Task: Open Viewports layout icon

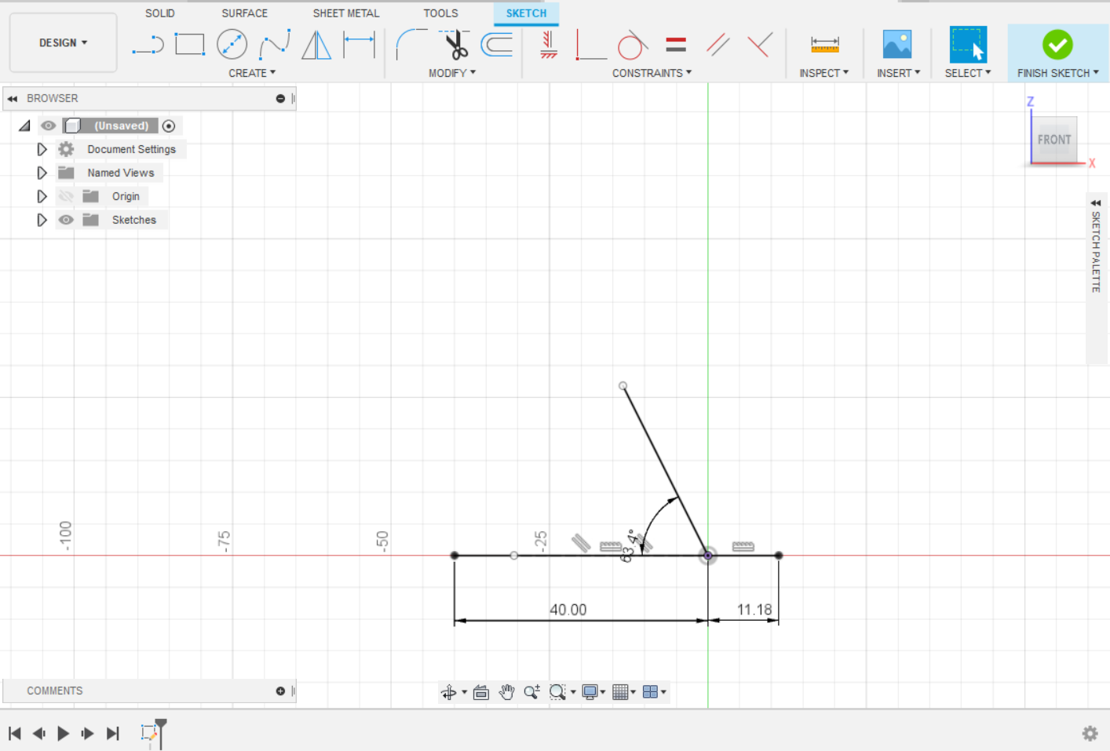Action: click(650, 691)
